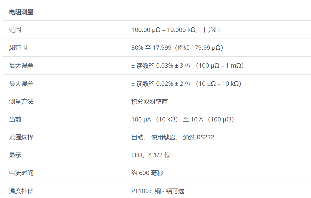Click the 约 600 毫秒 value
The height and width of the screenshot is (198, 311).
coord(147,173)
